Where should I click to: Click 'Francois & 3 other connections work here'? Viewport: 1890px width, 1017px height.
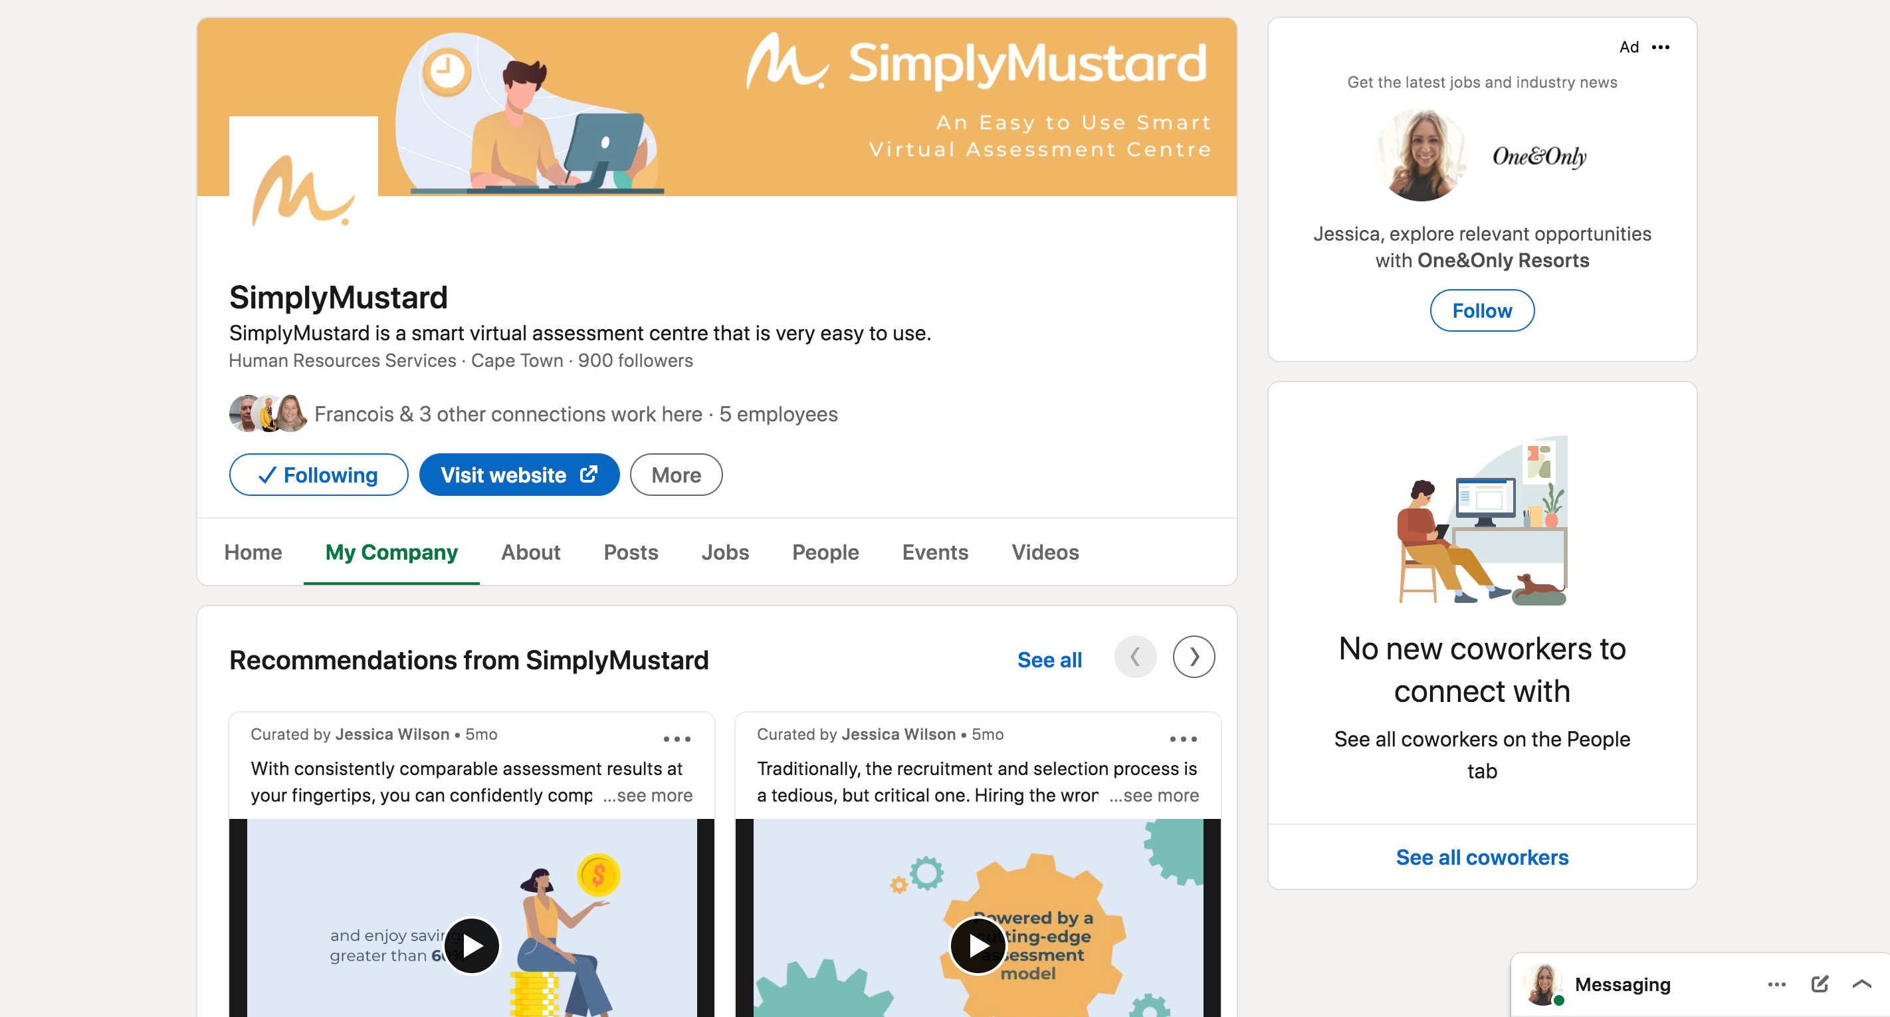pyautogui.click(x=508, y=414)
